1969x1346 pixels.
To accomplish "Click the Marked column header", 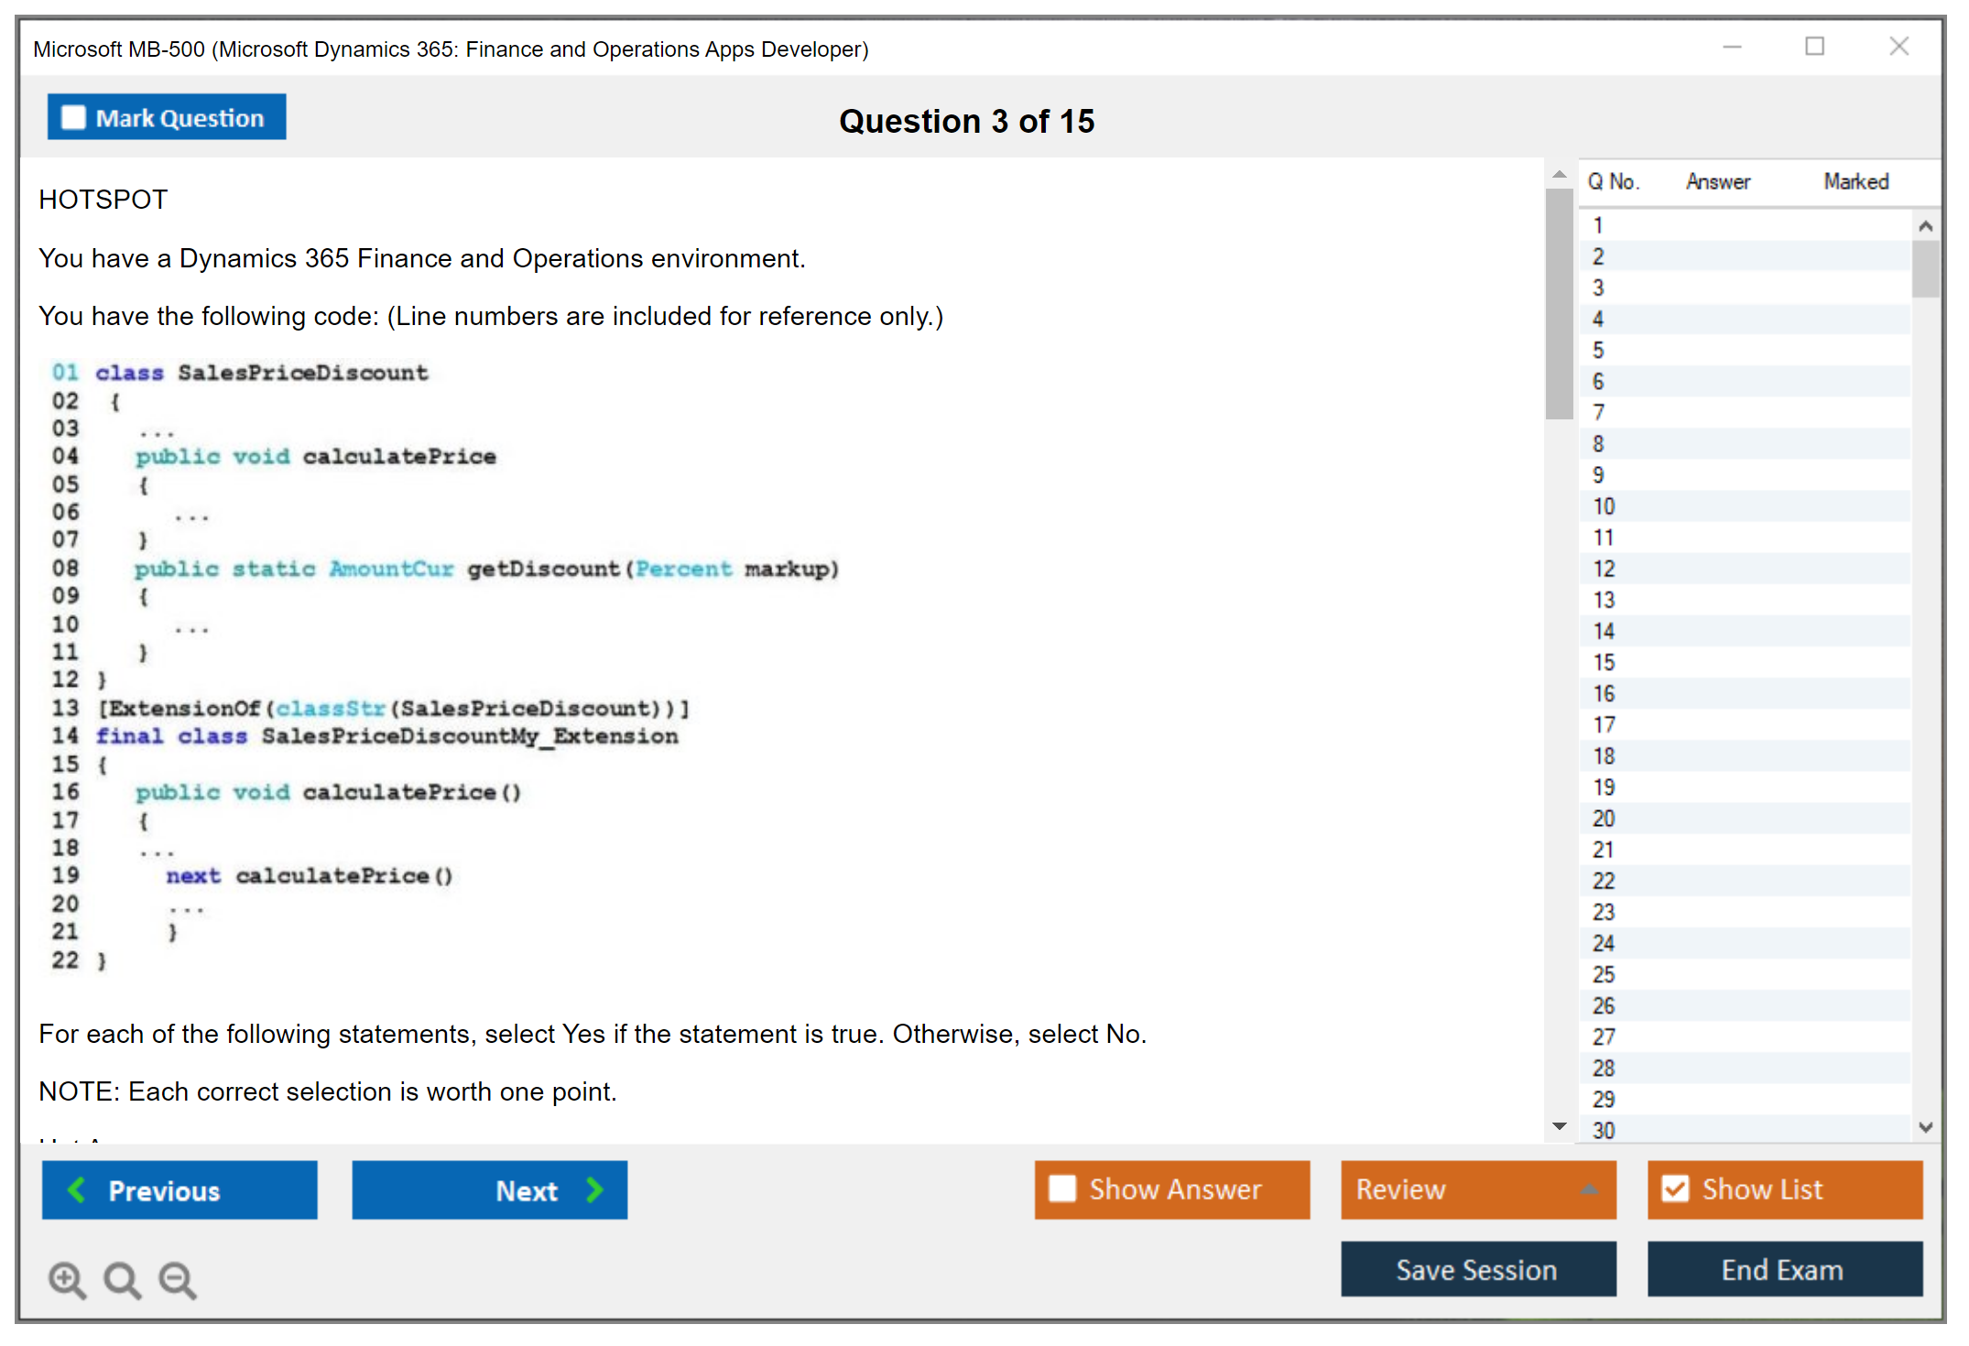I will (x=1855, y=182).
